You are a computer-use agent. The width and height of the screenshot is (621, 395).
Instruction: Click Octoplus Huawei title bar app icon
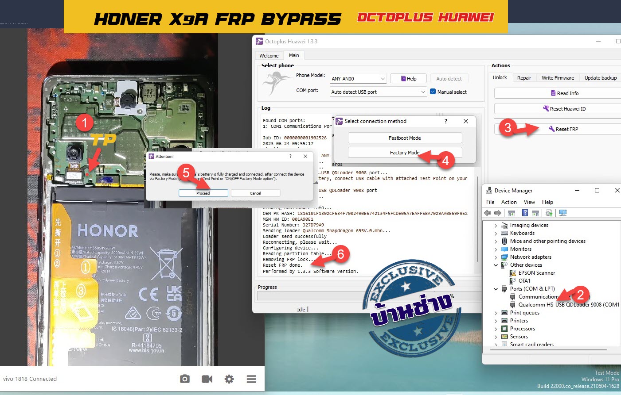(x=260, y=41)
